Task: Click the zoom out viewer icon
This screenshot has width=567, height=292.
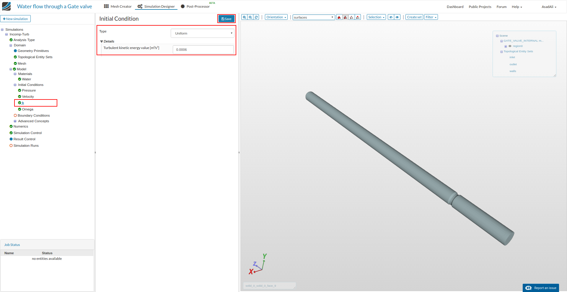Action: [250, 17]
